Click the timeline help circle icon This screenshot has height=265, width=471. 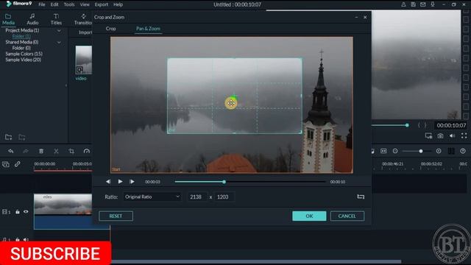click(x=463, y=151)
